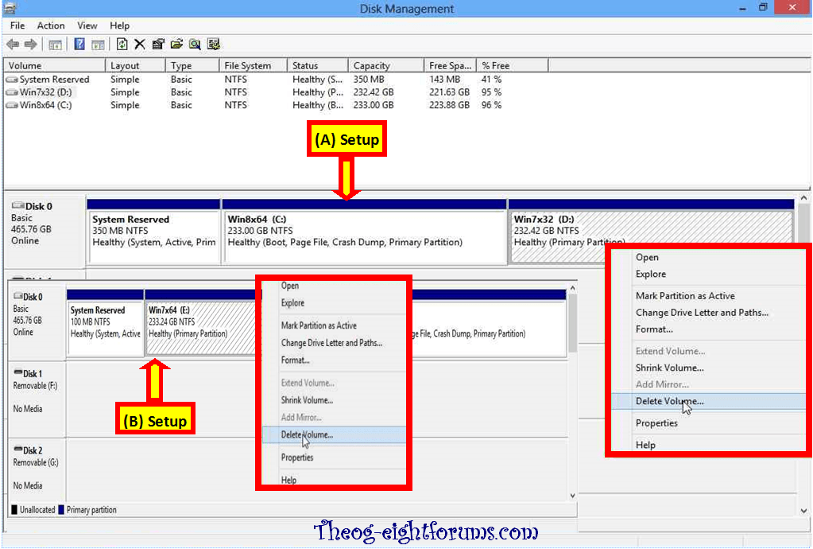Sort by the Status column header
Viewport: 813px width, 549px height.
click(317, 66)
